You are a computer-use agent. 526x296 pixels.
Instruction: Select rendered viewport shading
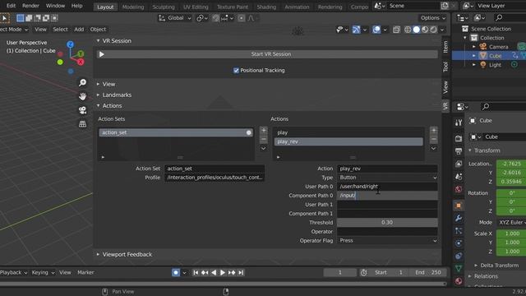[434, 30]
